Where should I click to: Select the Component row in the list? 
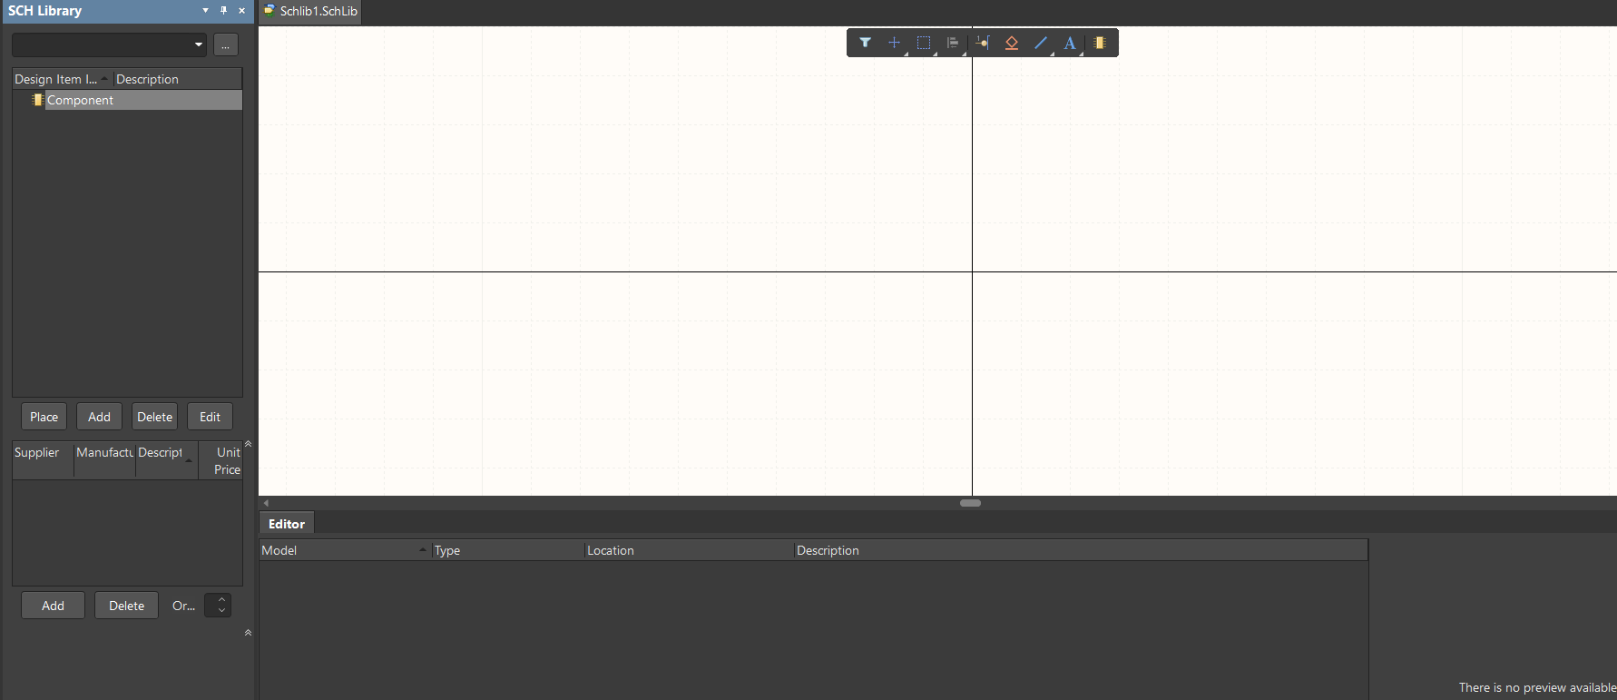[x=127, y=100]
